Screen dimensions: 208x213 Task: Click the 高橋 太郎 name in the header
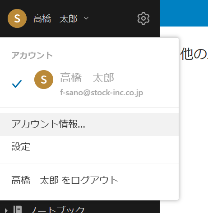tap(55, 19)
